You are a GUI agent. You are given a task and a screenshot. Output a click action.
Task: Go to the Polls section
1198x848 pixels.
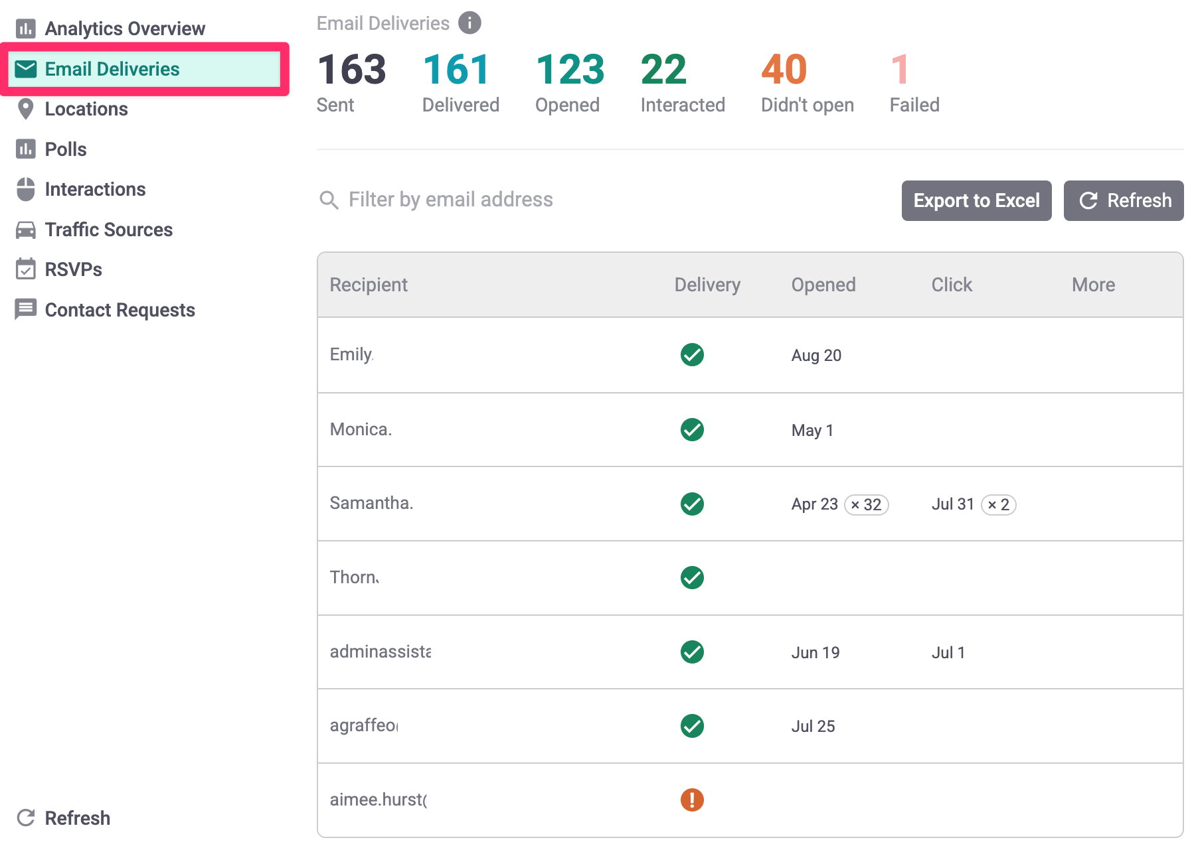coord(65,149)
